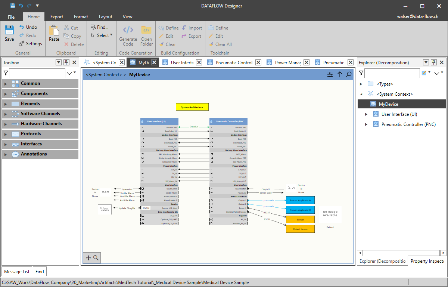Click the zoom magnifier icon in diagram corner
Screen dimensions: 448x287
coord(96,257)
